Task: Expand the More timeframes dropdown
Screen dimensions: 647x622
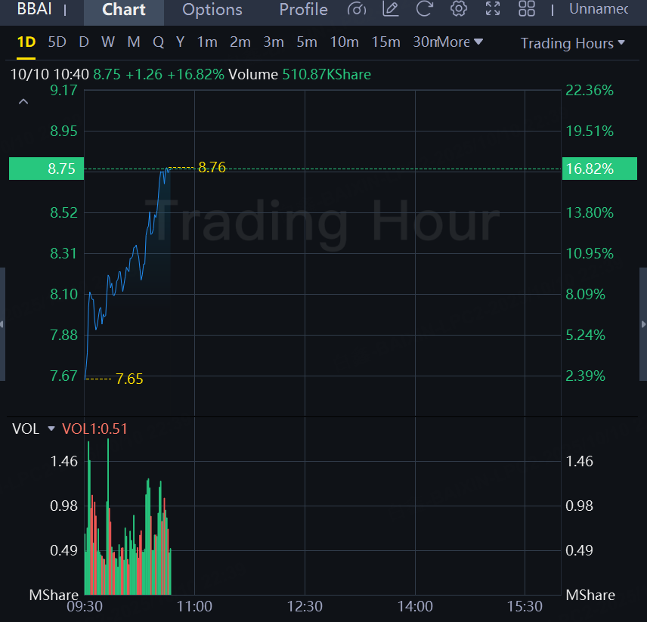Action: click(460, 42)
